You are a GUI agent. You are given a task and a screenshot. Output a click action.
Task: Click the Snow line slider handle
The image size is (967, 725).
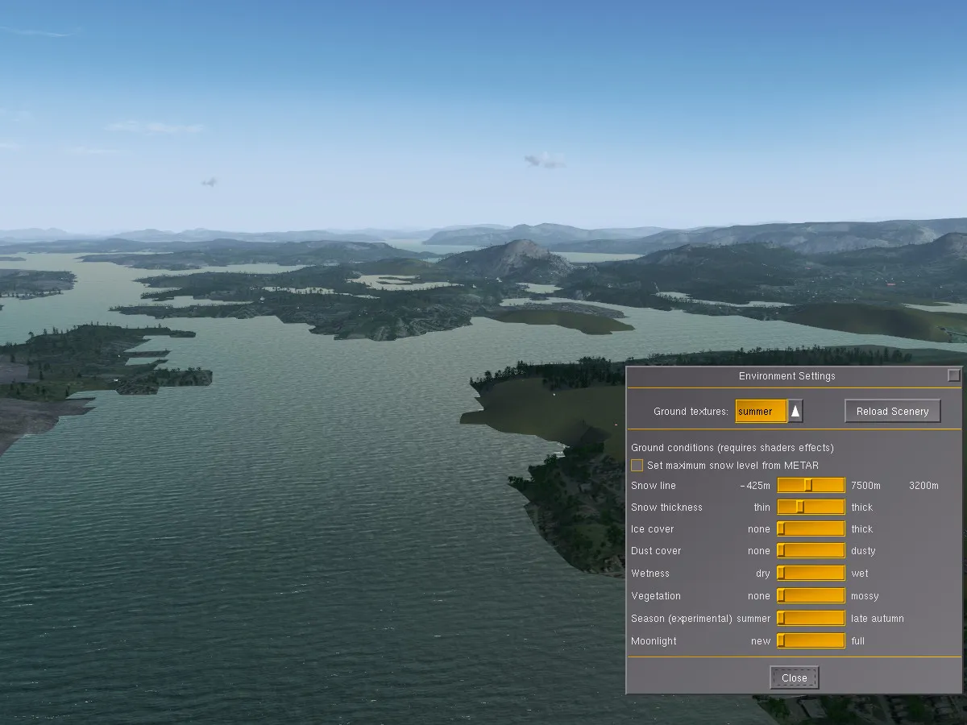(x=808, y=485)
